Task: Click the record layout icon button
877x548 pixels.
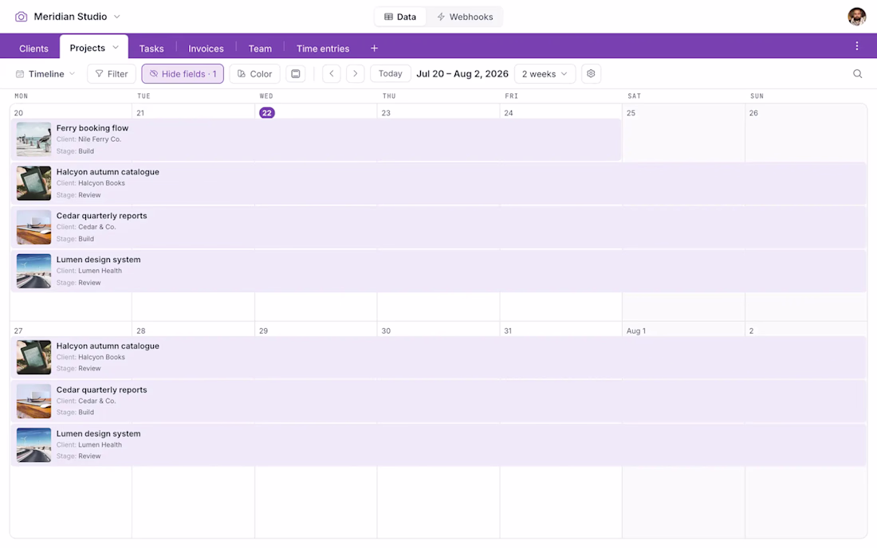Action: 295,74
